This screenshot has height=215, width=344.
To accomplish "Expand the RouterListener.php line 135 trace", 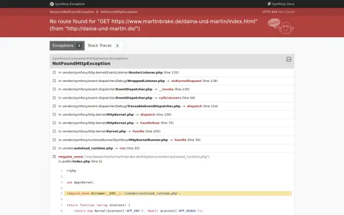I will pyautogui.click(x=54, y=72).
